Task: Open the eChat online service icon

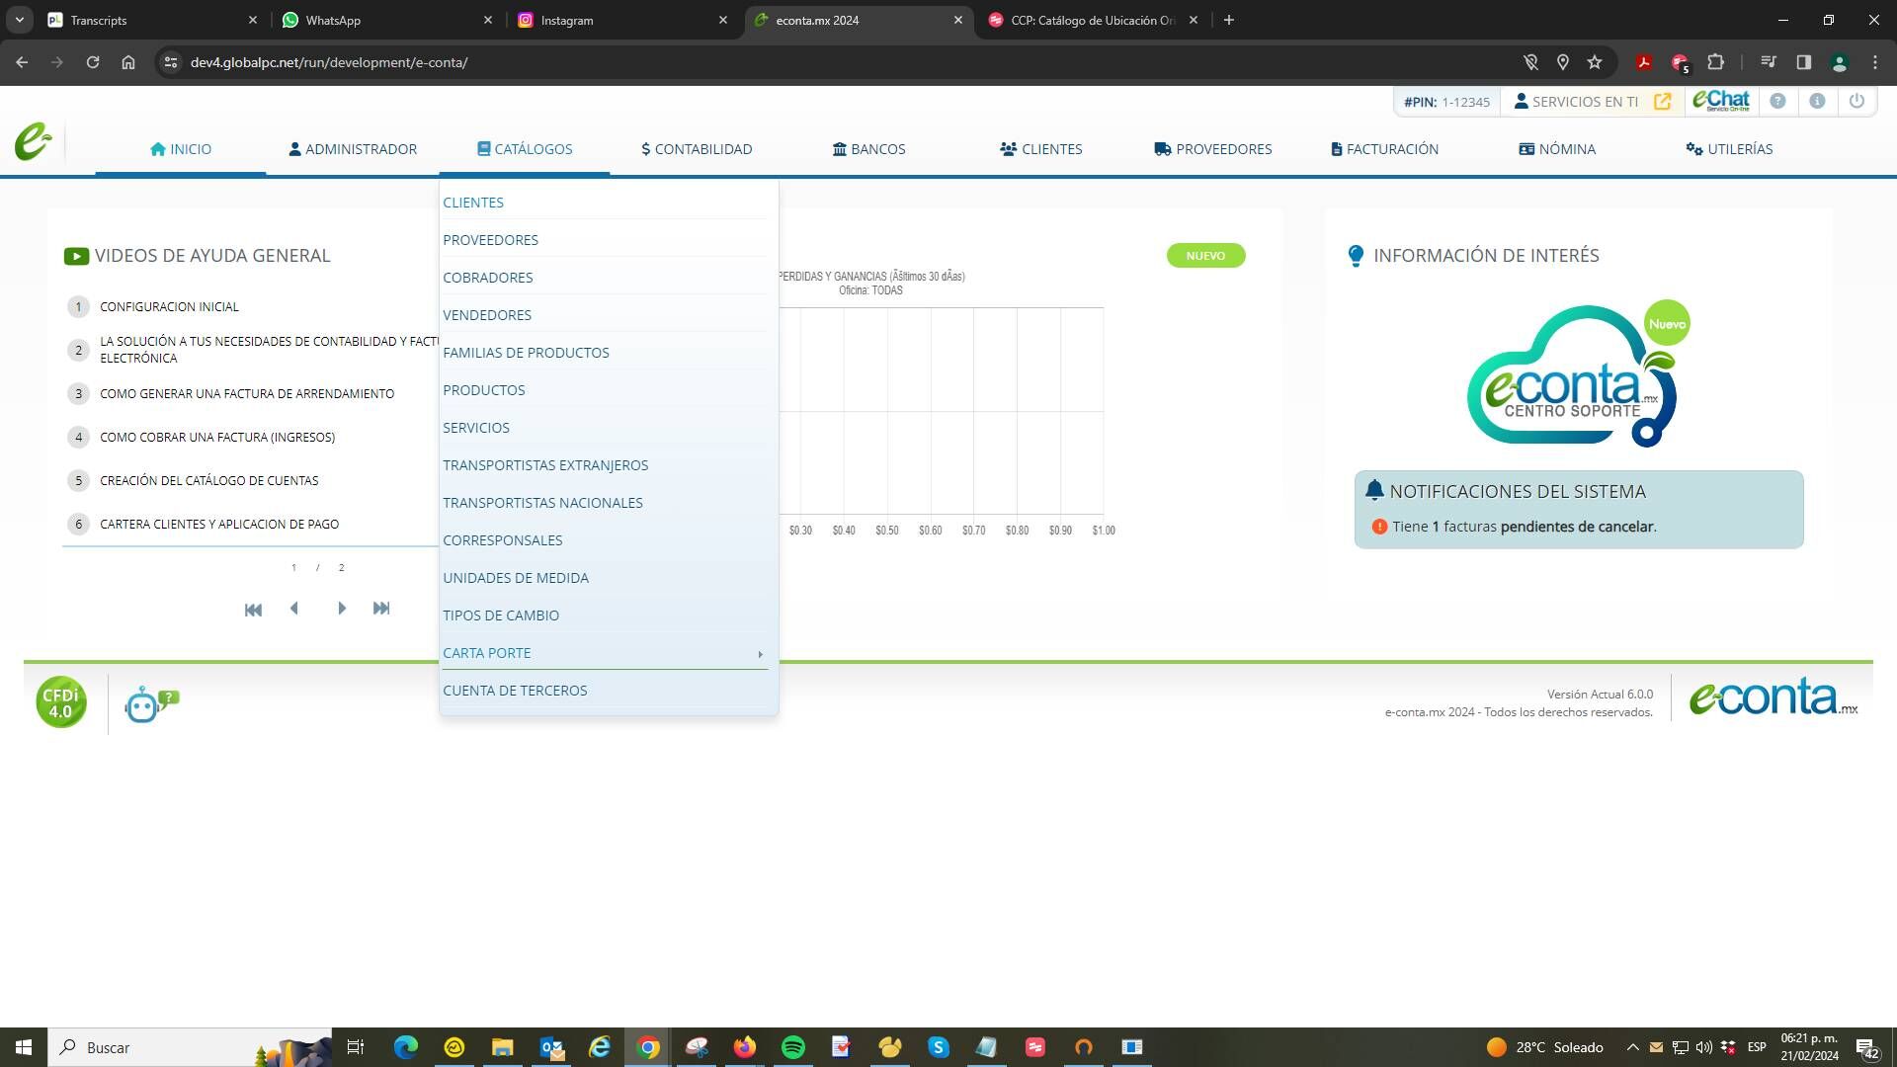Action: 1720,101
